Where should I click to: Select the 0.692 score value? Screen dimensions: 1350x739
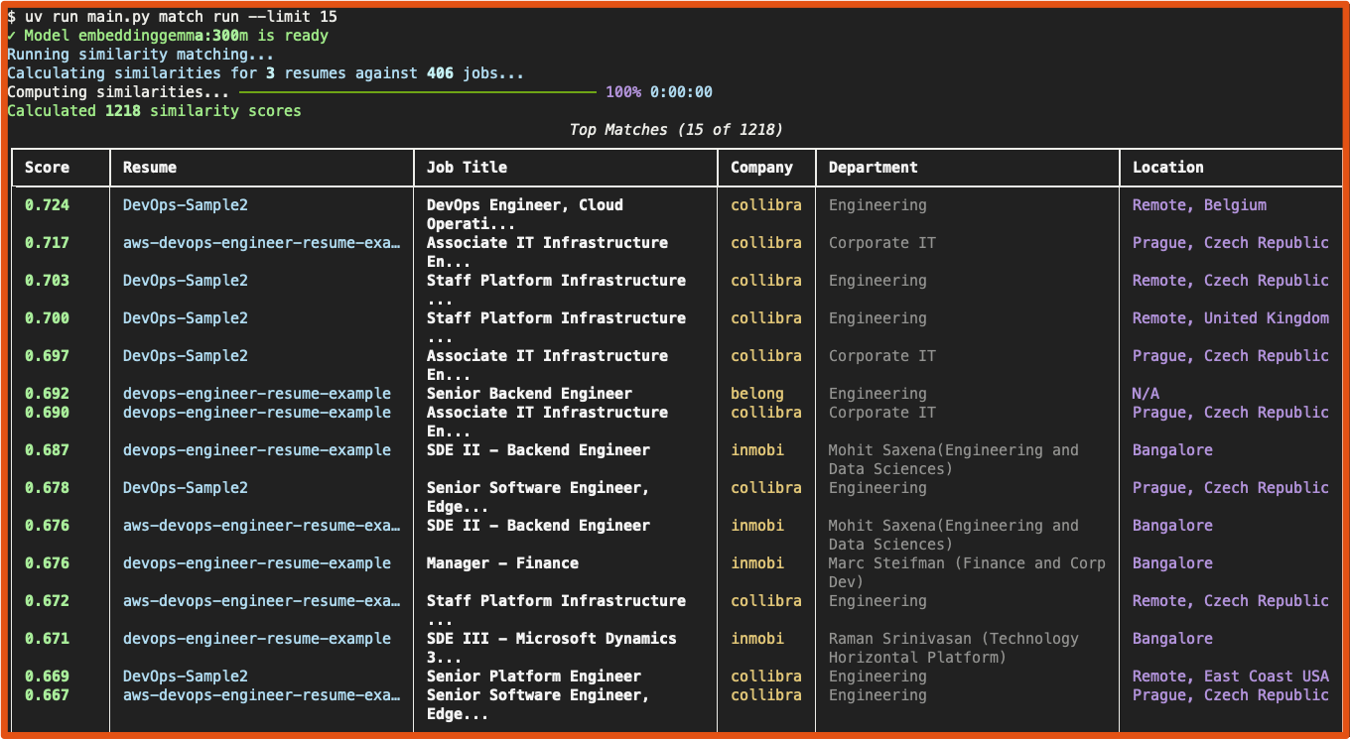tap(47, 394)
